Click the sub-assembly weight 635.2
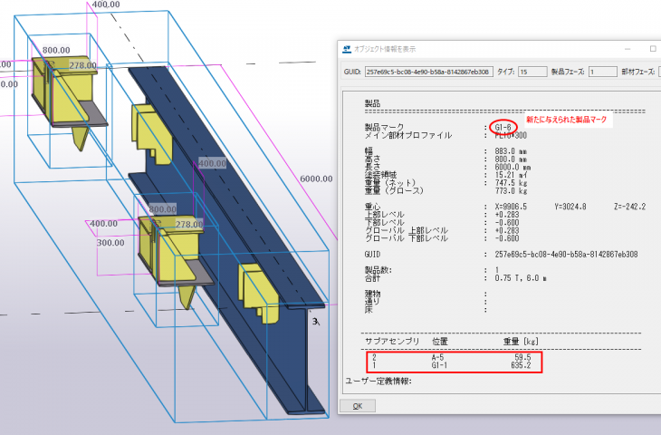661x435 pixels. tap(521, 365)
